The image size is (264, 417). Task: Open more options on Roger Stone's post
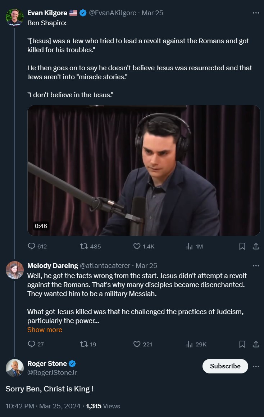click(256, 366)
